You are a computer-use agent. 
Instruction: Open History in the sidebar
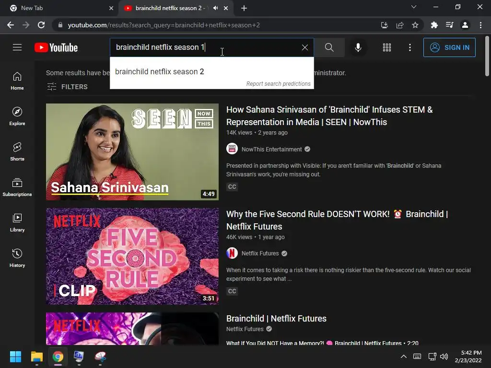click(17, 258)
